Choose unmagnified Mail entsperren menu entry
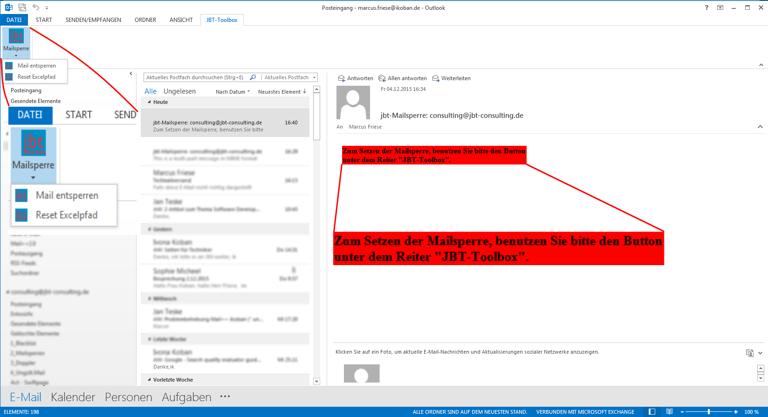 point(36,66)
